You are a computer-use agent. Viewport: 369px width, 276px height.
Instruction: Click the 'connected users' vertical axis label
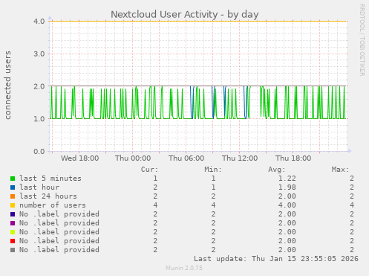7,86
